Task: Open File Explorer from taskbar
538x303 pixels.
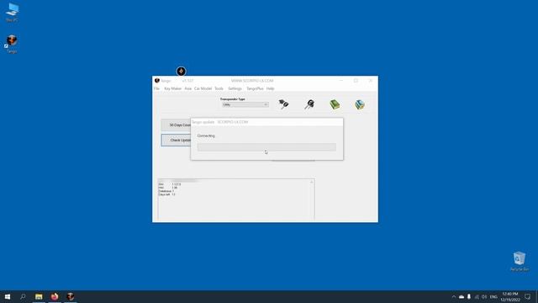Action: coord(39,296)
